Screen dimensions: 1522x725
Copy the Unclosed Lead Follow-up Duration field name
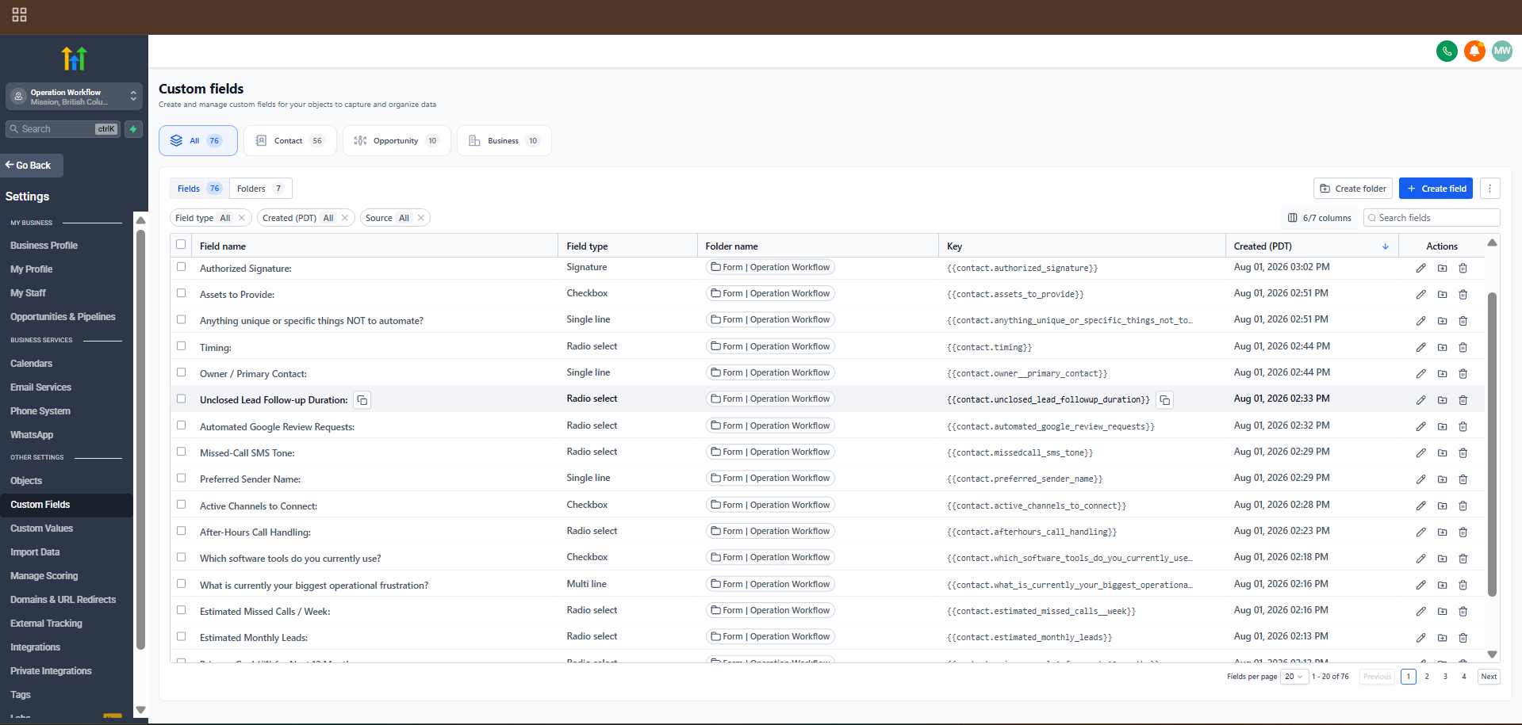point(362,400)
